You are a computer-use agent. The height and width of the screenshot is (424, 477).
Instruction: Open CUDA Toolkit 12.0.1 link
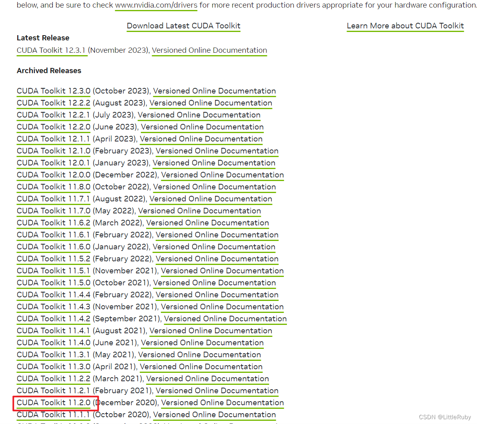53,163
